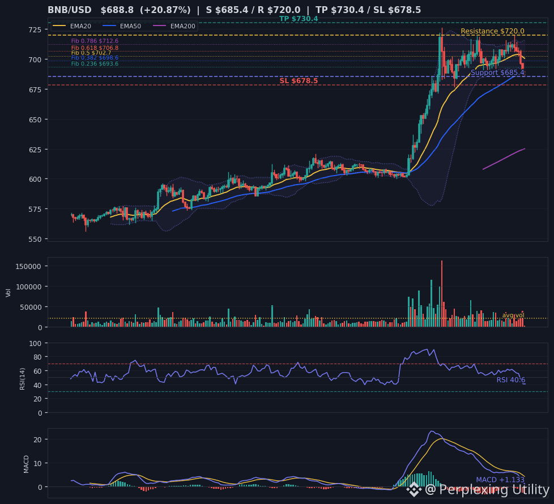554x504 pixels.
Task: Click the Fib 0.382 $698.6 label
Action: (95, 58)
